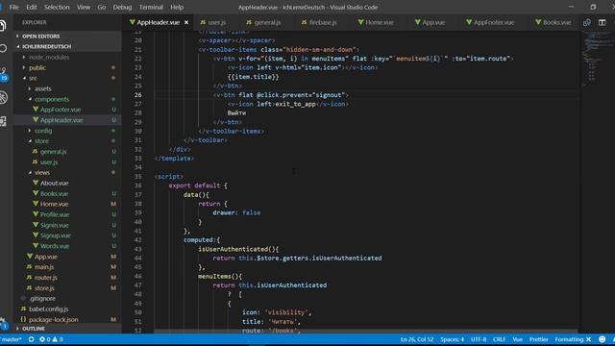This screenshot has width=615, height=346.
Task: Switch to user.js tab
Action: pyautogui.click(x=213, y=22)
